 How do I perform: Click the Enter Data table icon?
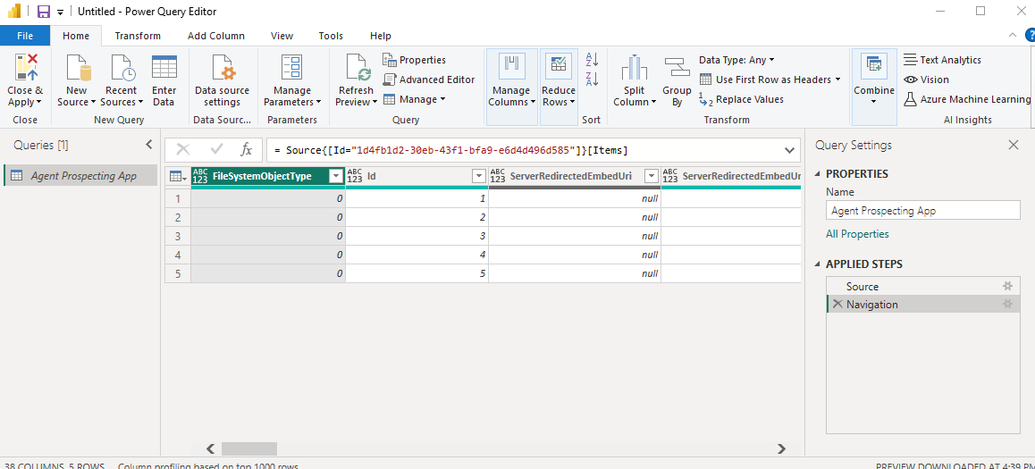point(164,68)
